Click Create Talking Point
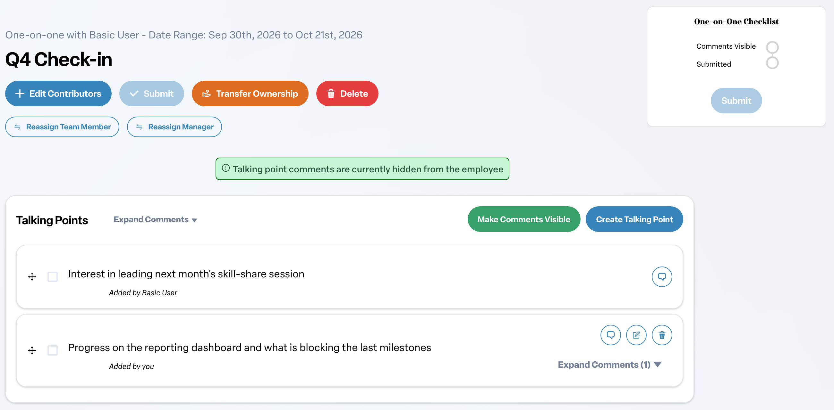This screenshot has width=834, height=410. click(634, 219)
